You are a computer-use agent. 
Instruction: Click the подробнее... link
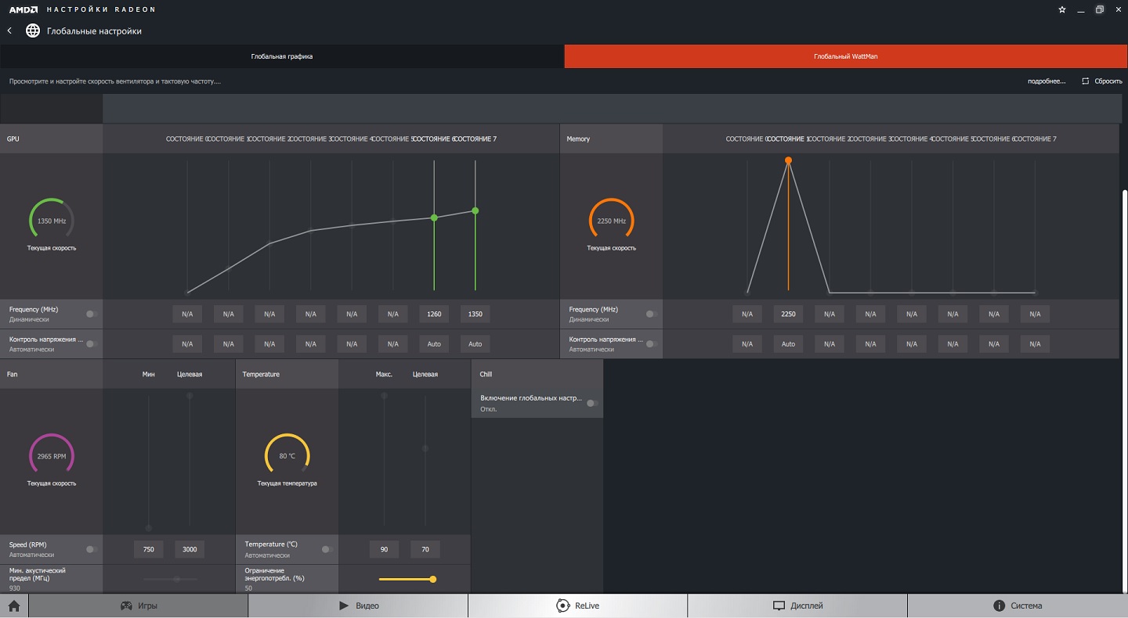tap(1047, 81)
